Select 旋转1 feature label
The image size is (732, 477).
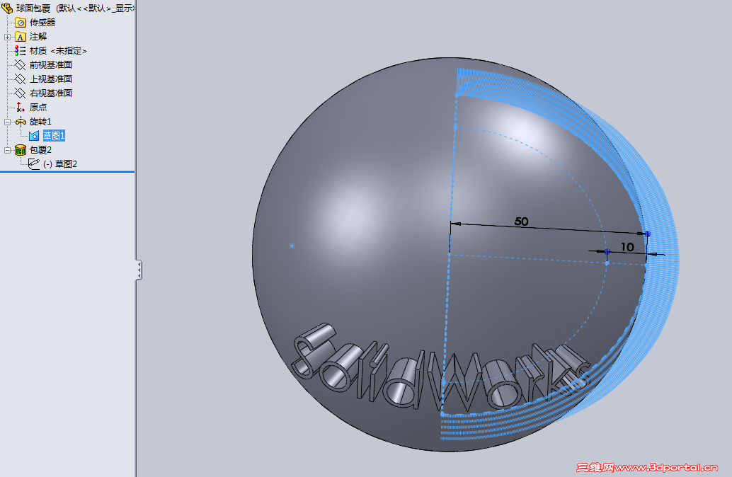[40, 122]
